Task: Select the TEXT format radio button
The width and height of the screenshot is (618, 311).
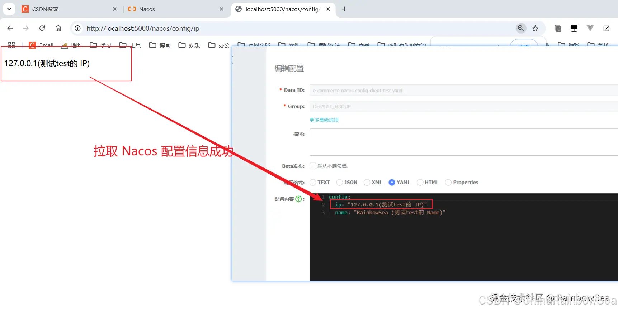Action: coord(313,183)
